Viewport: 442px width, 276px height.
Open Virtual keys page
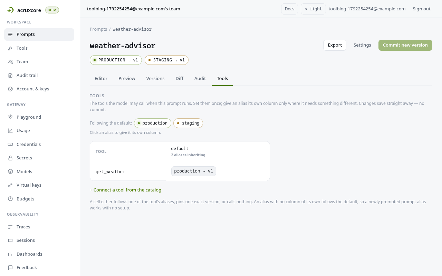[39, 185]
